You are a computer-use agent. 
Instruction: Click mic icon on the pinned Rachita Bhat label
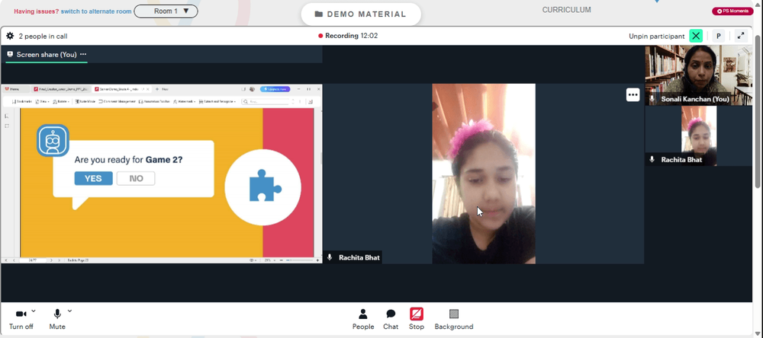330,257
